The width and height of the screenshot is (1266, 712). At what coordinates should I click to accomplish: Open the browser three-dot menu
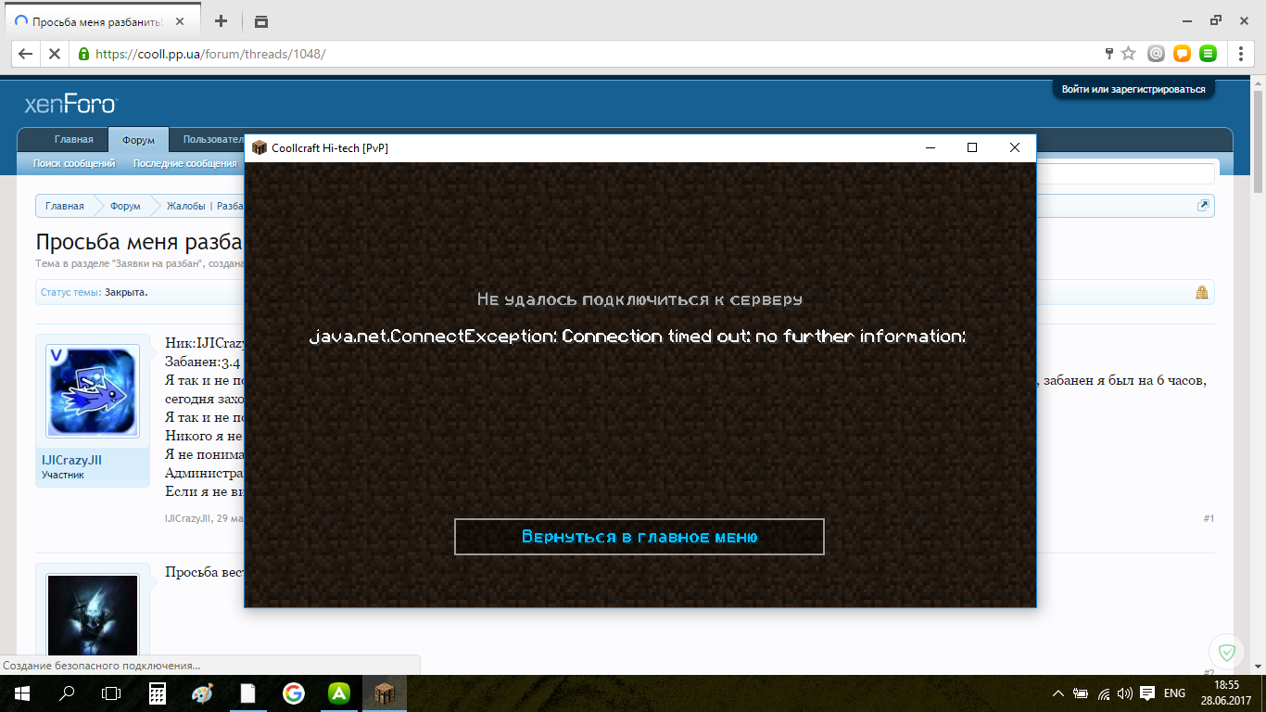tap(1241, 54)
